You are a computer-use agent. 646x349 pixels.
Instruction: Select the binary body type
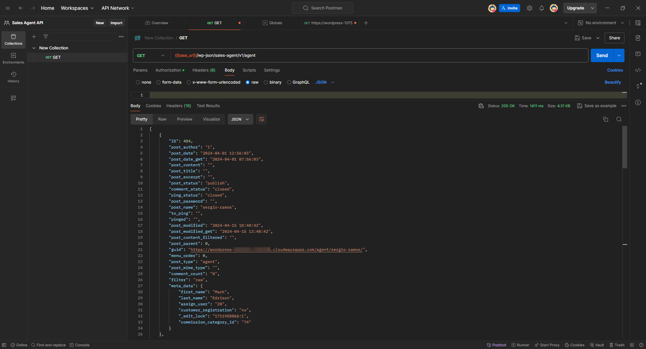266,82
